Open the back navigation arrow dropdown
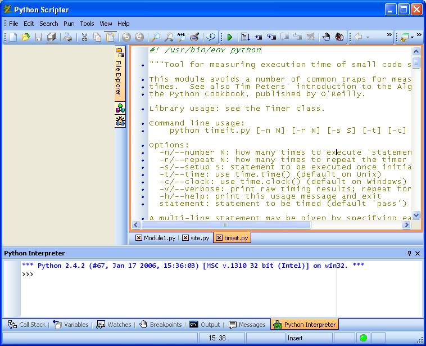 (x=368, y=37)
